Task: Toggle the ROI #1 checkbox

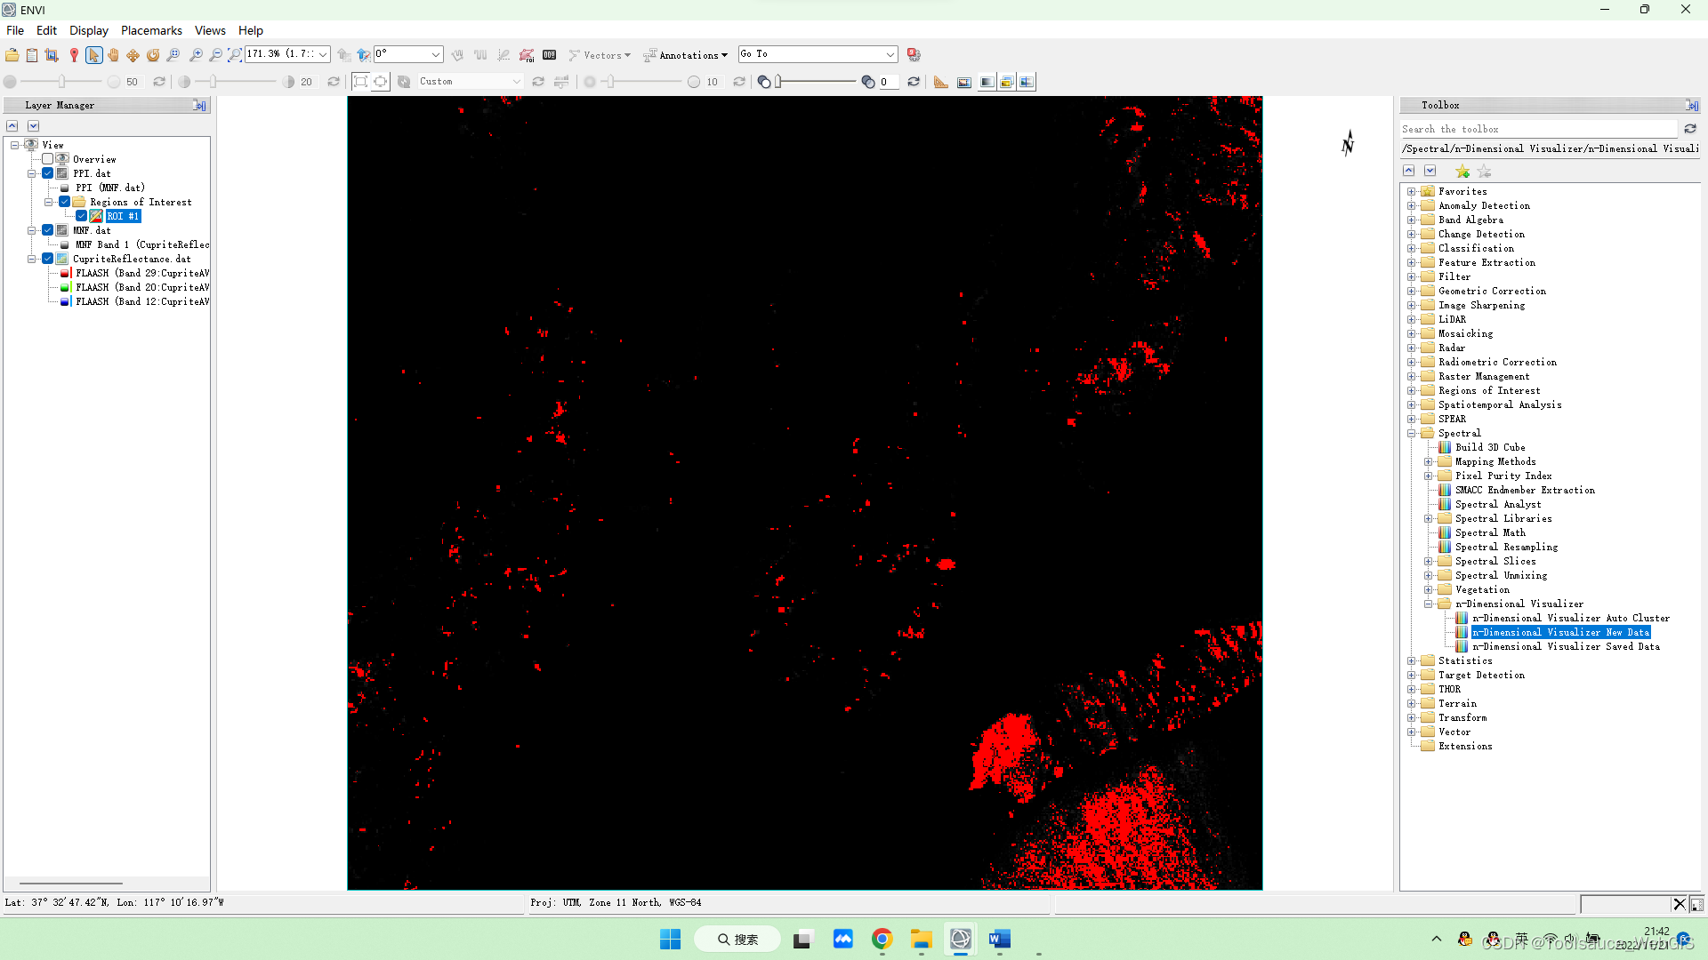Action: click(82, 216)
